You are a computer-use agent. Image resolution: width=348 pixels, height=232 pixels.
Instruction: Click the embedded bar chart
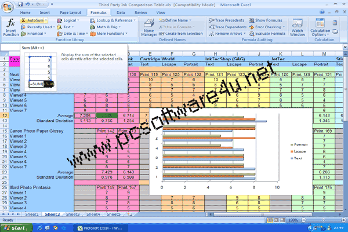point(231,151)
